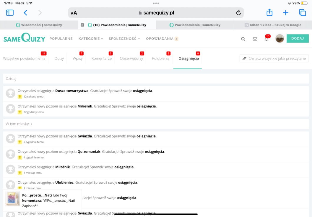
Task: Show the Safari tab overview icon
Action: 302,13
